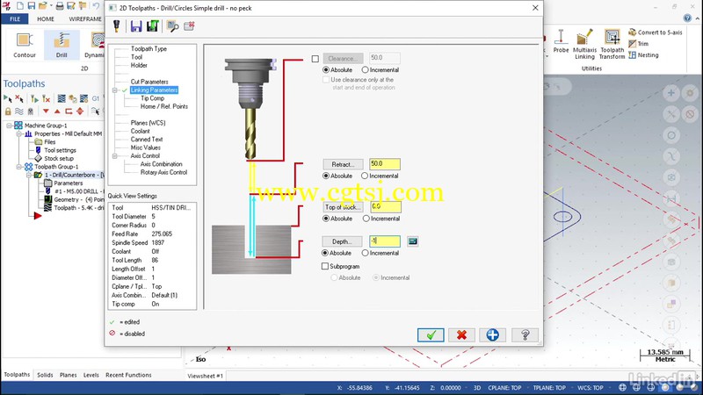The image size is (703, 395).
Task: Click the depth calculator icon next to Depth field
Action: pyautogui.click(x=412, y=241)
